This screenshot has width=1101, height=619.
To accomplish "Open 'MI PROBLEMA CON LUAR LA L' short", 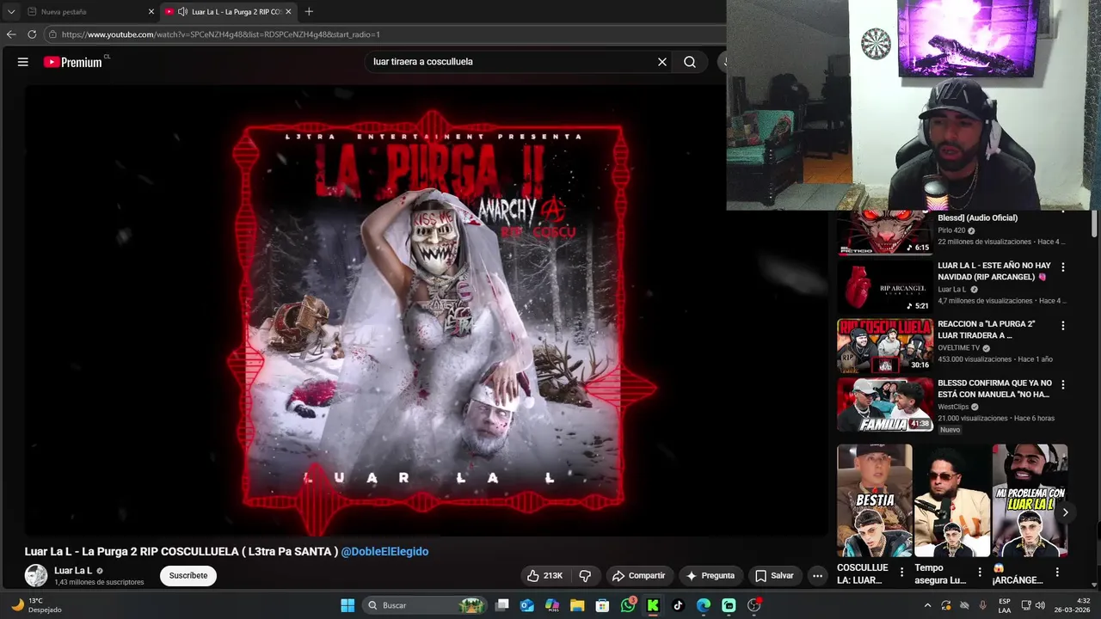I will (x=1030, y=500).
